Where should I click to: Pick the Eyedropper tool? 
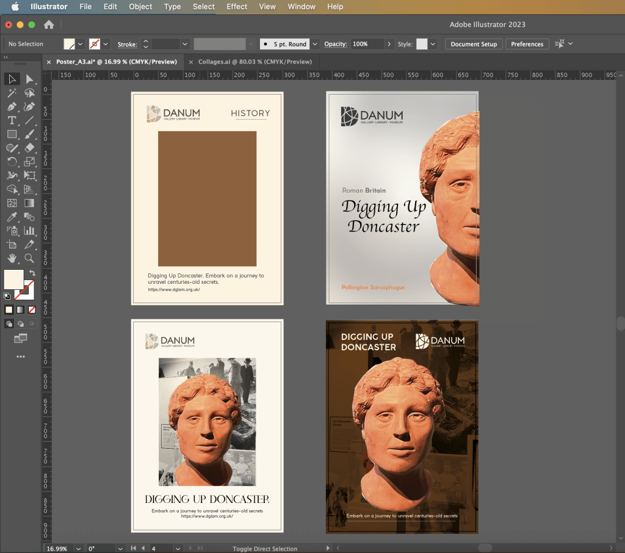(12, 217)
